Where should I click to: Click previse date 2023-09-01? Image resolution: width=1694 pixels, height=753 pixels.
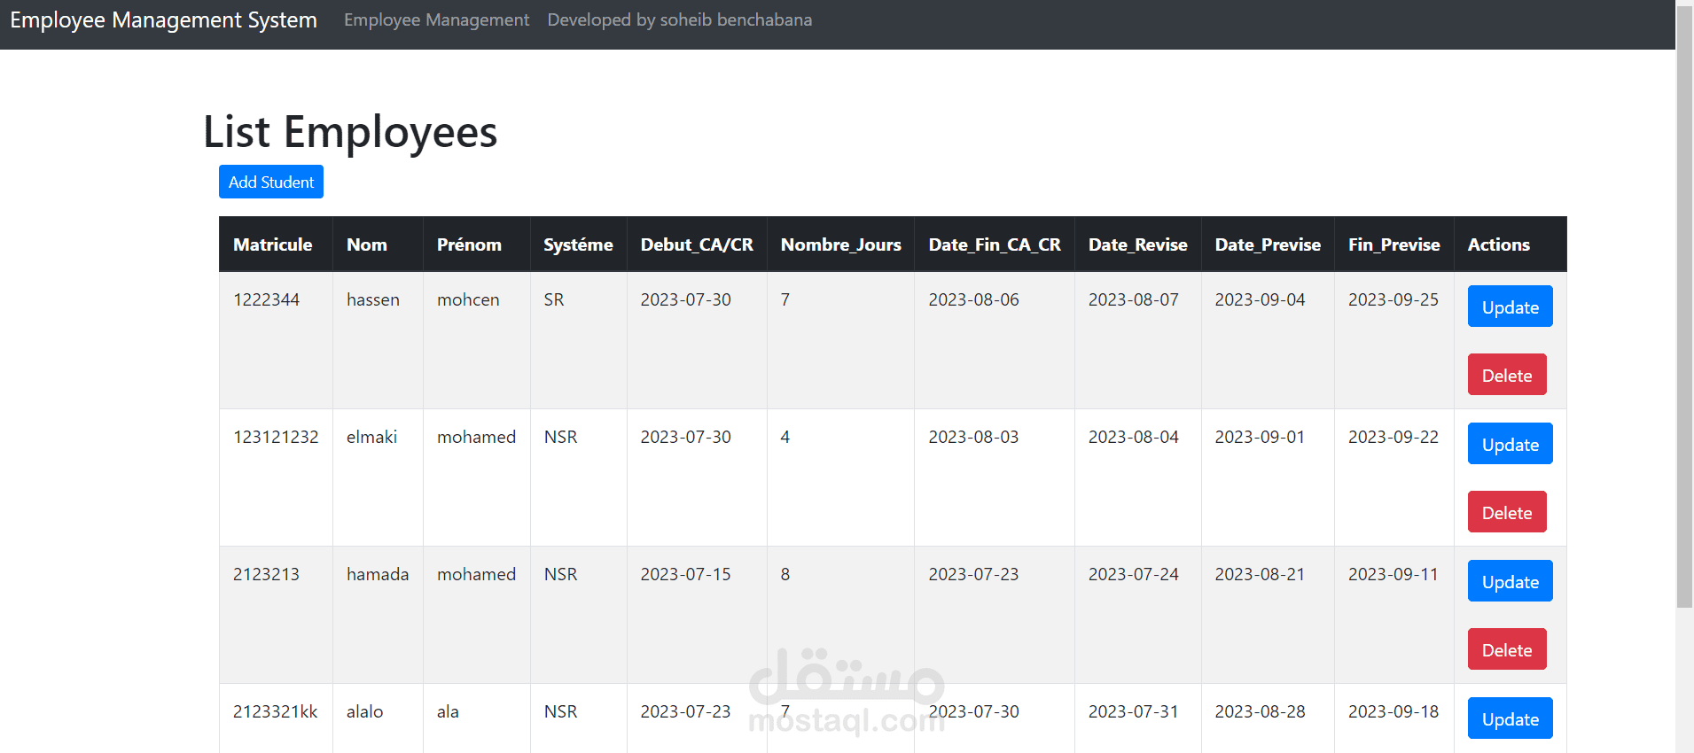1261,437
